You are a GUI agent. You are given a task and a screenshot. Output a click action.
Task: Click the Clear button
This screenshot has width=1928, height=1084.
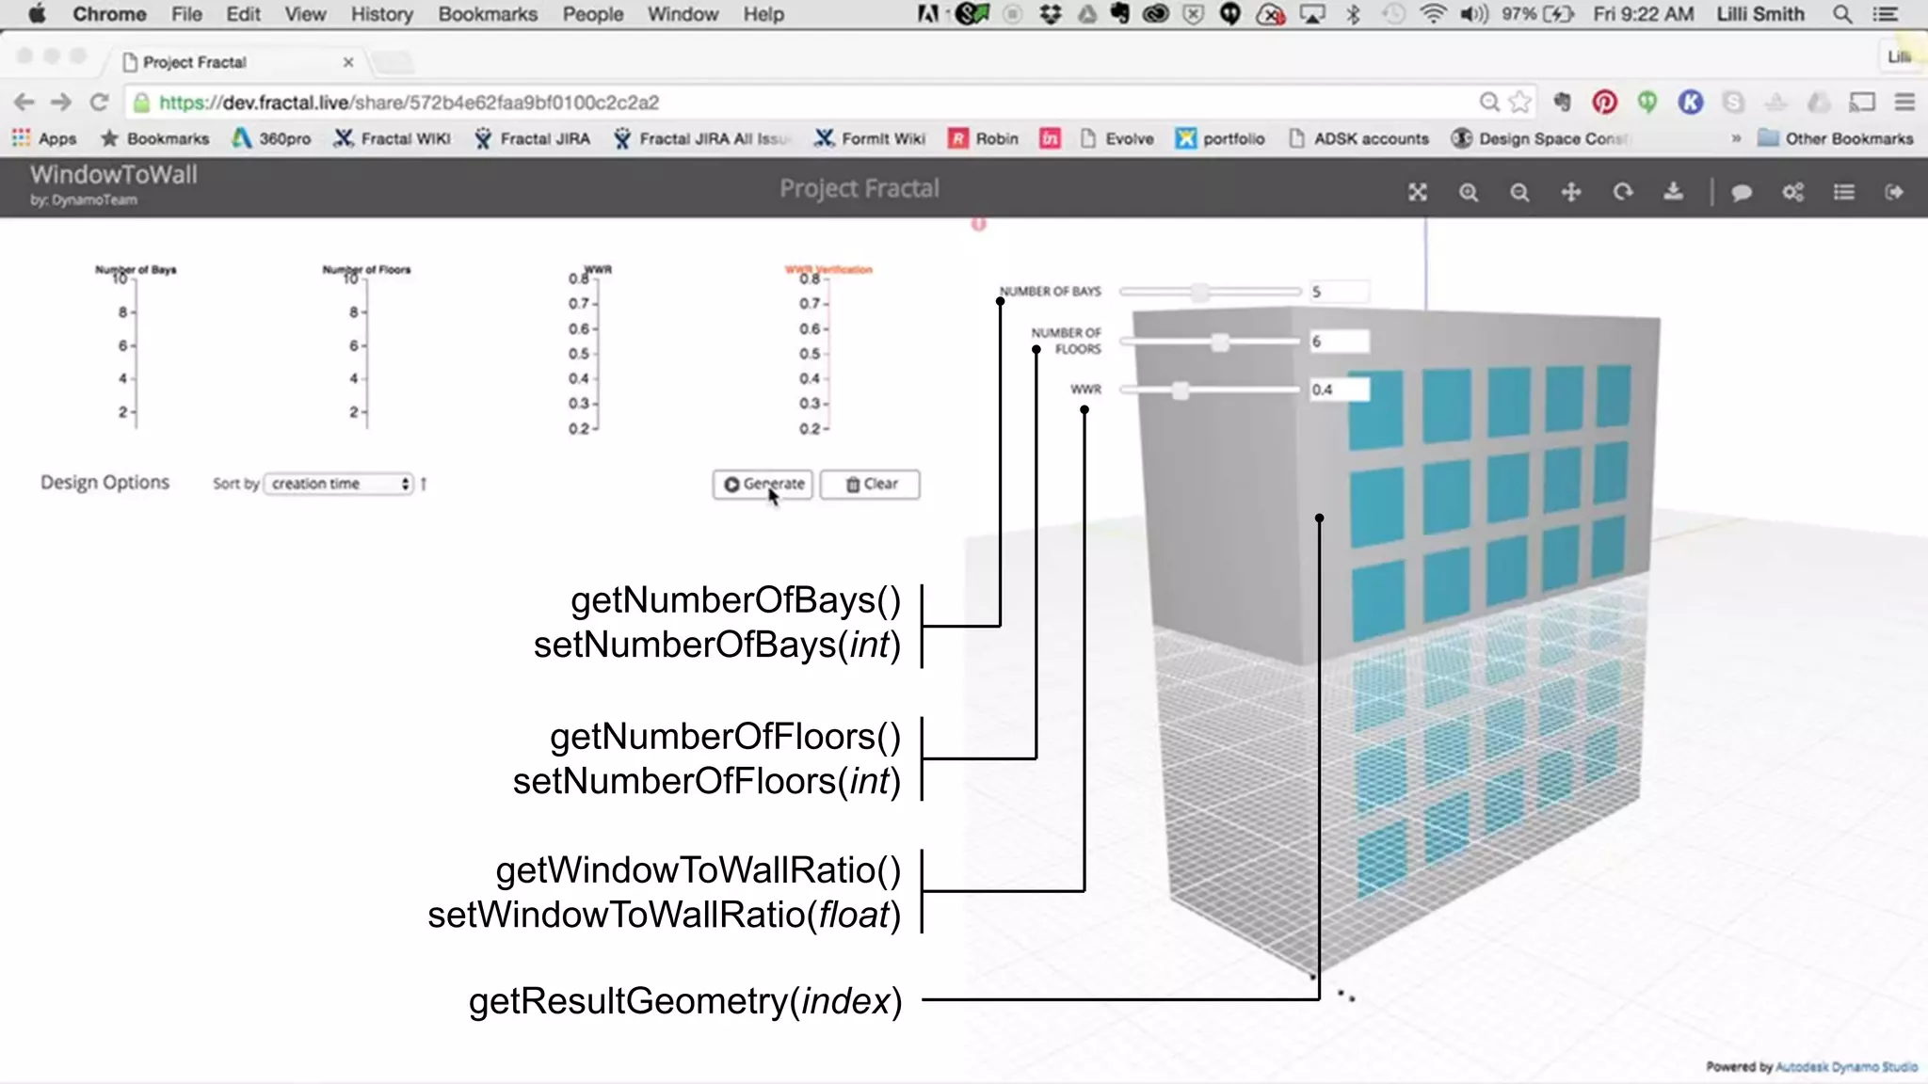click(x=870, y=484)
